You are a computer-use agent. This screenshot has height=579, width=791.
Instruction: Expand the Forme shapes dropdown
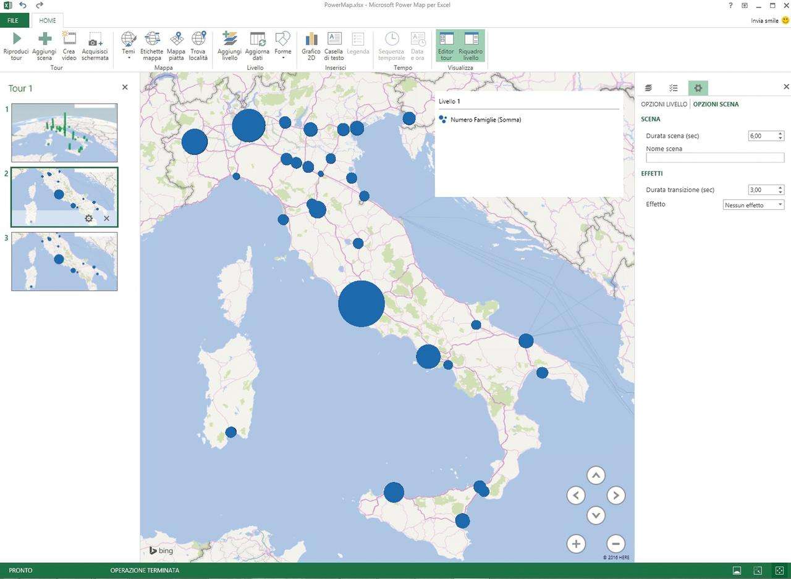[282, 46]
